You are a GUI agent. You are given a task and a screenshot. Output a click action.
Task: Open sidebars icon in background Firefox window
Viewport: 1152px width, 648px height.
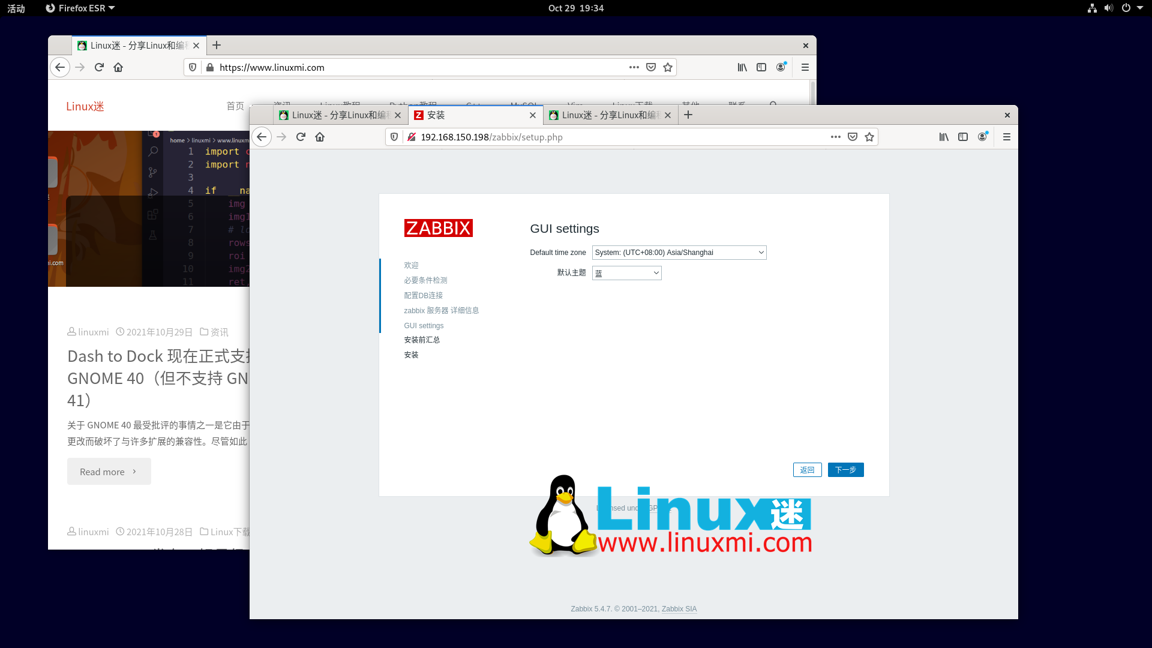[761, 67]
